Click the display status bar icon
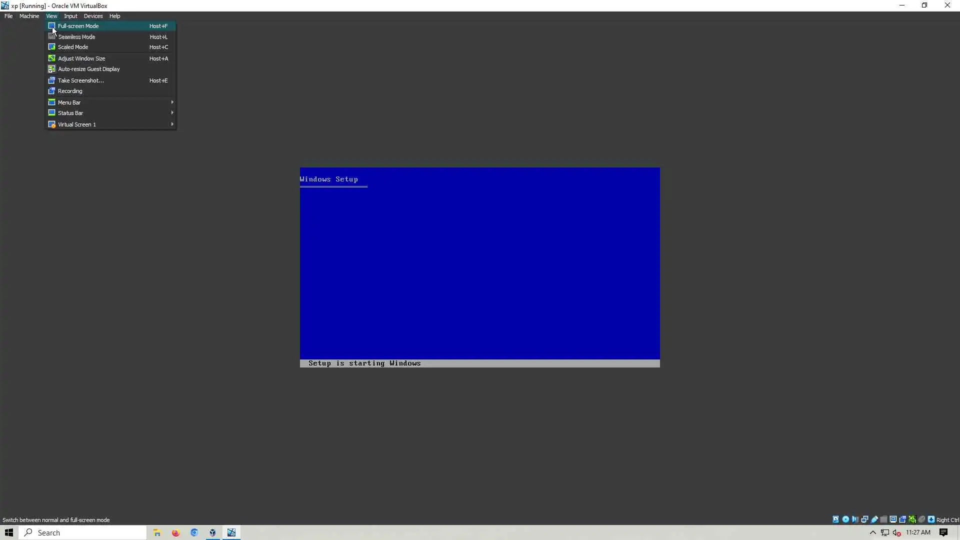The image size is (960, 540). [893, 519]
